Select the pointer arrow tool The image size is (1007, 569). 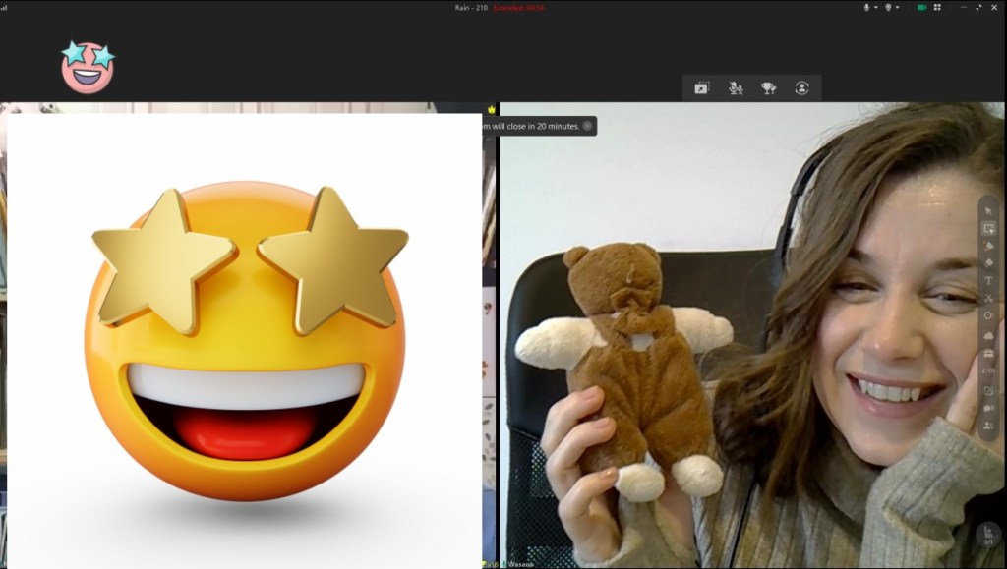coord(988,210)
